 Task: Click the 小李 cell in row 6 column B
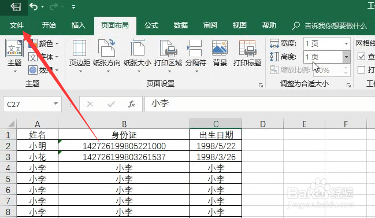click(x=124, y=190)
